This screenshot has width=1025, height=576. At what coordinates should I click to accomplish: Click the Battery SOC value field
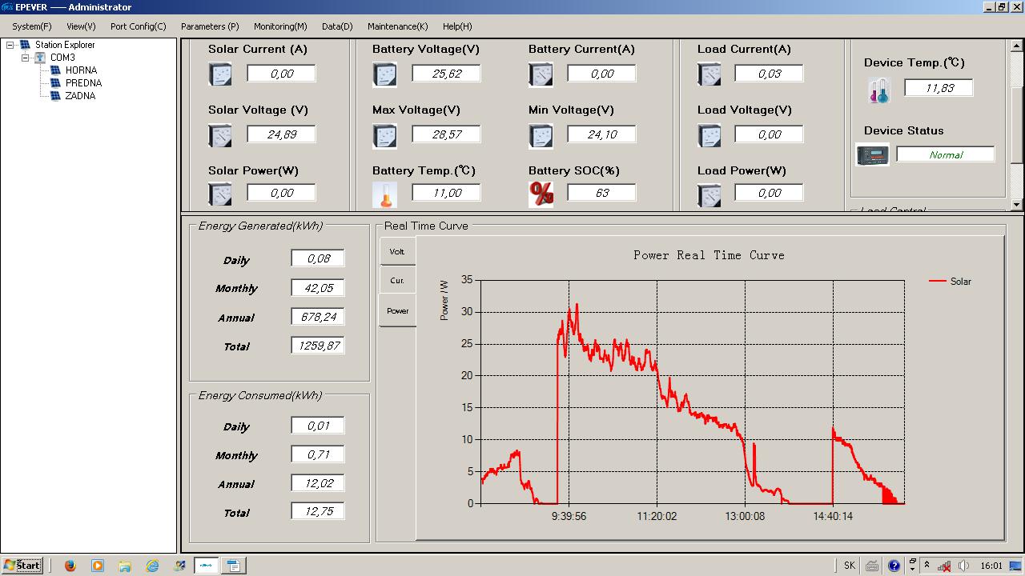click(x=601, y=193)
